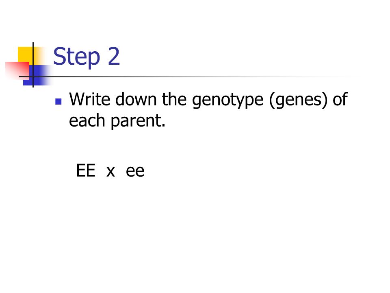Select the vertical black line graphic

click(33, 65)
